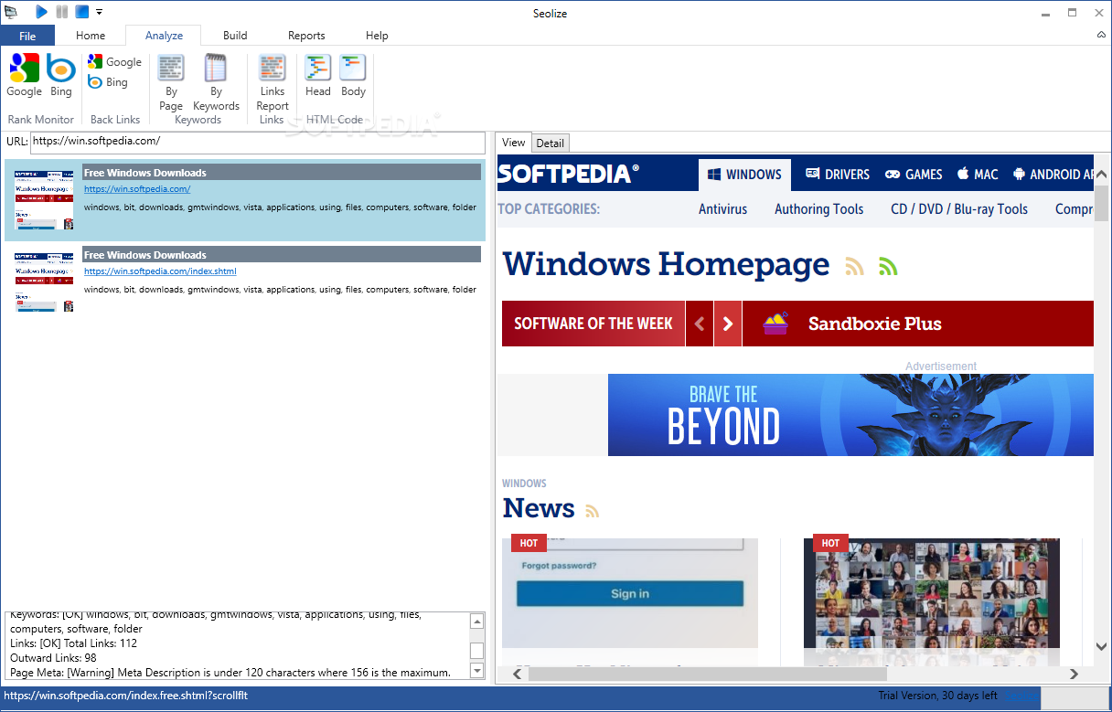Viewport: 1112px width, 712px height.
Task: Open the https://win.softpedia.com/ link
Action: [137, 189]
